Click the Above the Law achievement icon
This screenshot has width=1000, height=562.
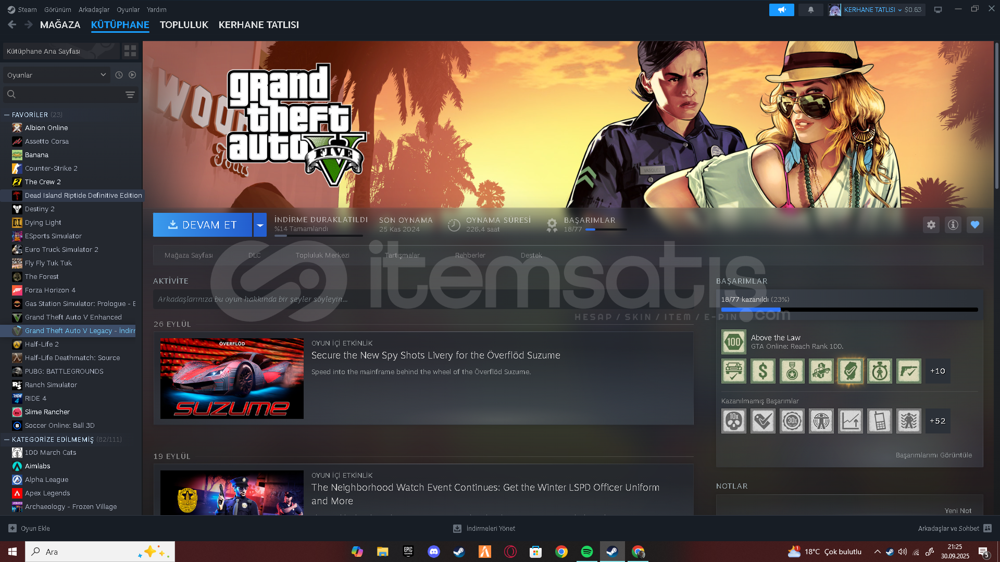[x=734, y=342]
